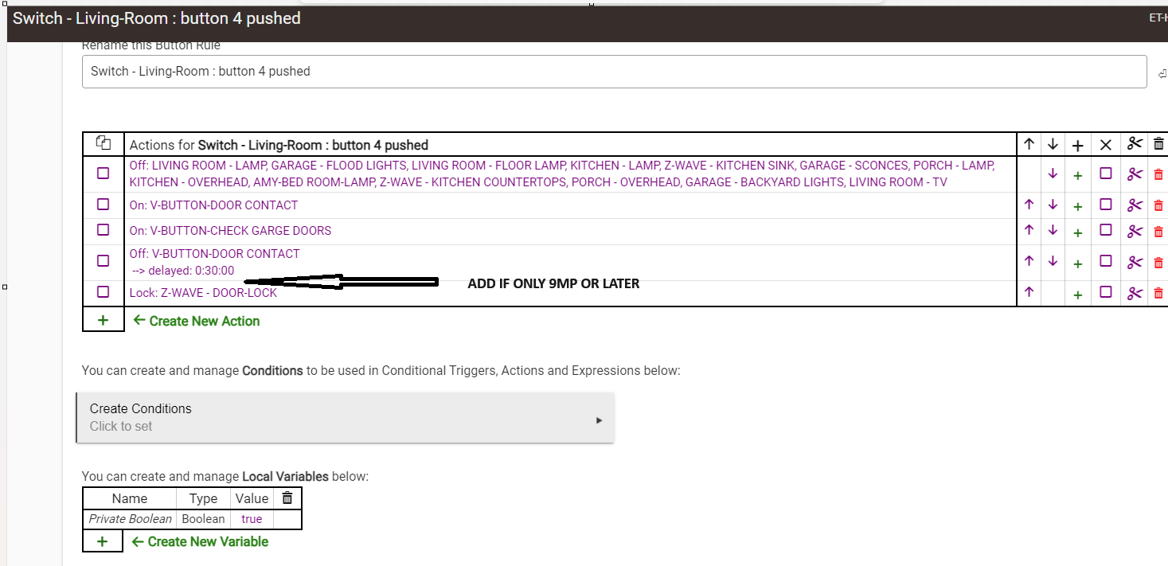Click the Create New Action link

(197, 321)
